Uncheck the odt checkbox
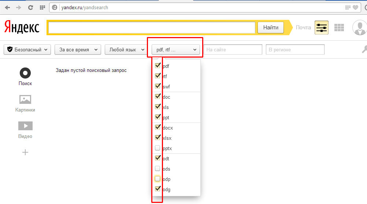 157,158
